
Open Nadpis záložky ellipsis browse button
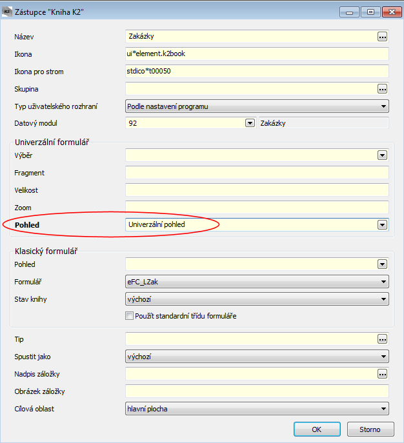pos(382,374)
